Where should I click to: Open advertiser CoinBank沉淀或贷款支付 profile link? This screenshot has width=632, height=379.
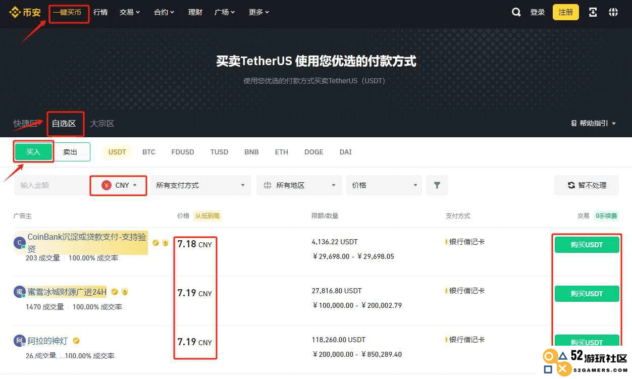click(87, 243)
